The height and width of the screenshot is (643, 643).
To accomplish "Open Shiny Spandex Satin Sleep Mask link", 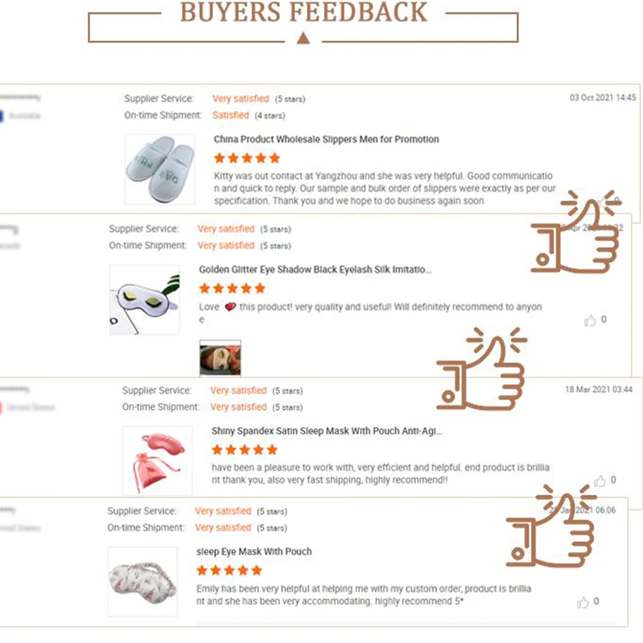I will (x=327, y=431).
